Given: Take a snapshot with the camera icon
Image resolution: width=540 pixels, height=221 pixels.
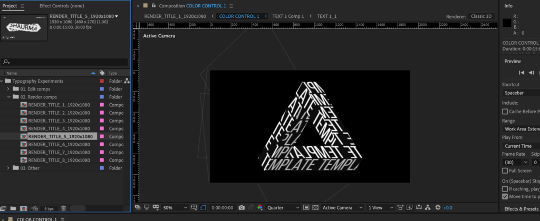Looking at the screenshot, I should tap(242, 208).
